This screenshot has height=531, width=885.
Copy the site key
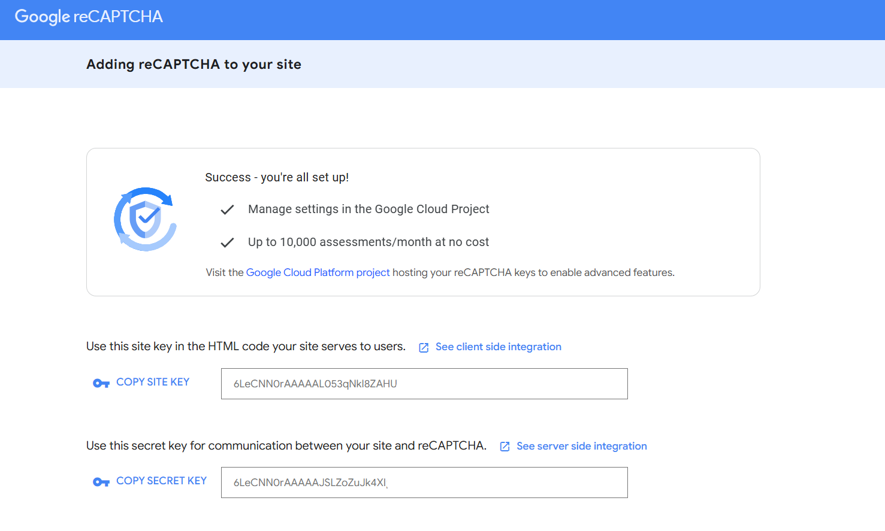tap(153, 382)
